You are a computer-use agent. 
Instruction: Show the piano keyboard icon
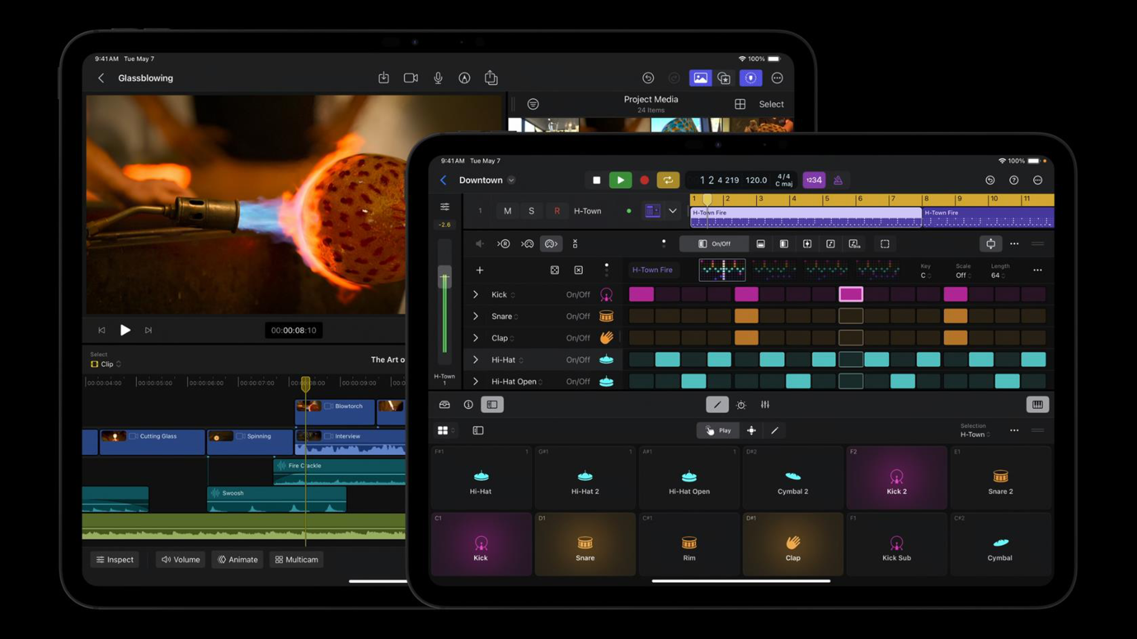point(1037,404)
